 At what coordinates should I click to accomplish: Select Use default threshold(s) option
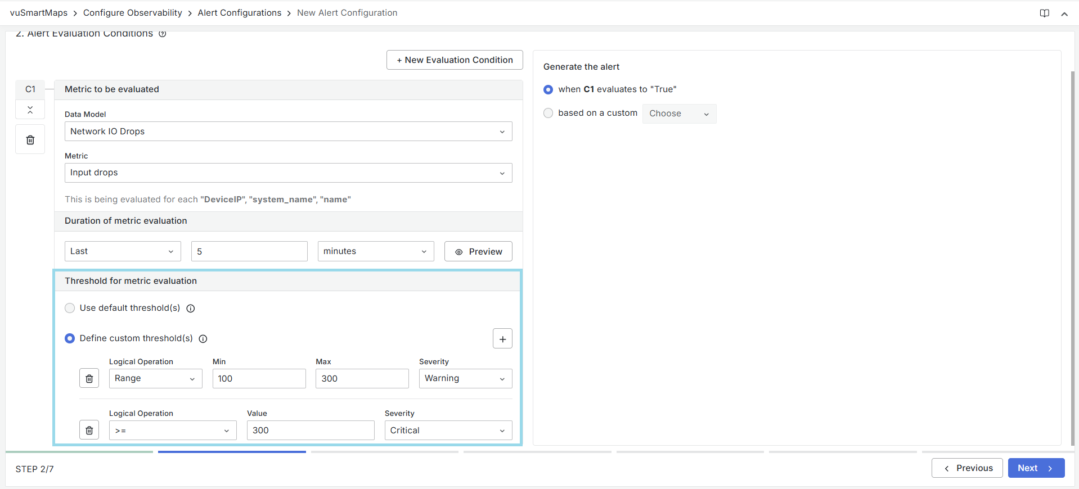coord(70,308)
